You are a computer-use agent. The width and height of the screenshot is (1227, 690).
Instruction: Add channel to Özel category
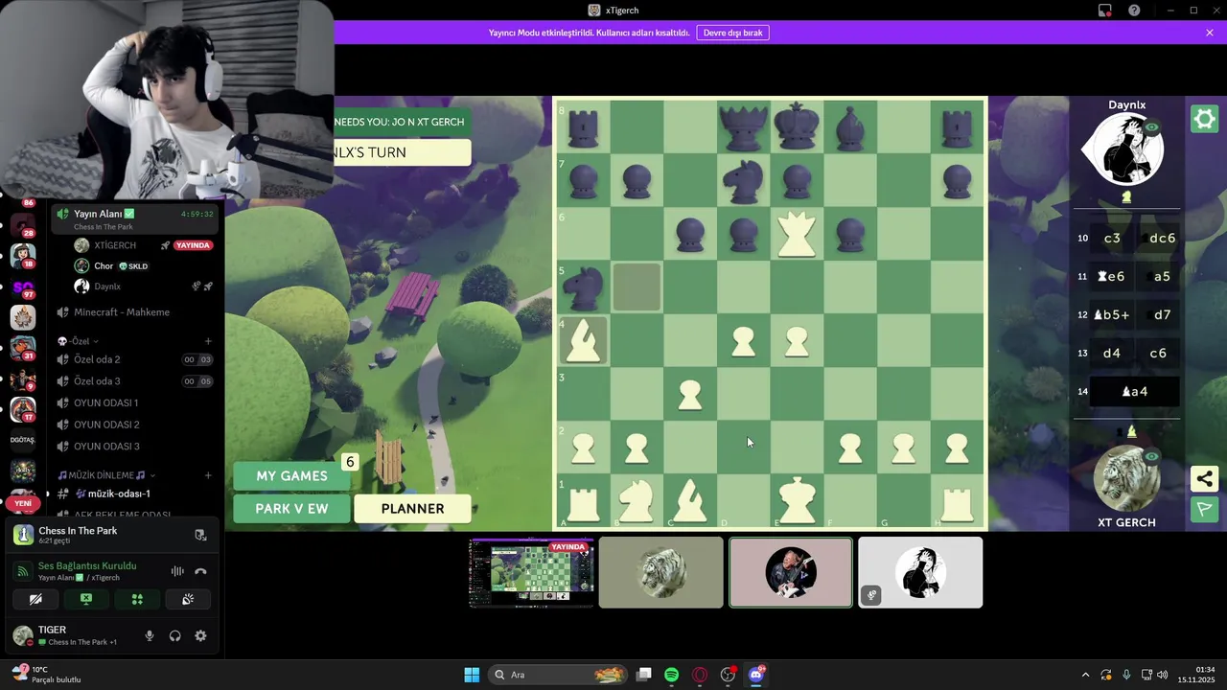(x=208, y=341)
